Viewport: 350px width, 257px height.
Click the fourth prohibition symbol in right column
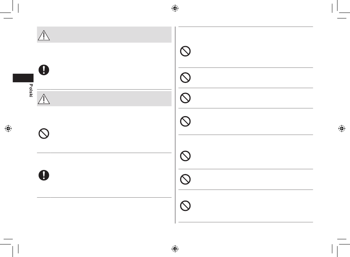point(185,121)
